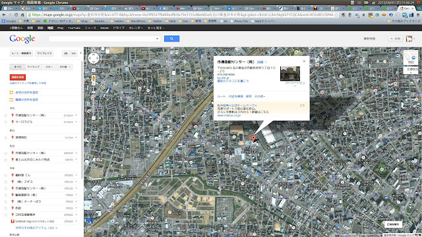Click the red map pin marker
Viewport: 422px width, 237px height.
[253, 139]
